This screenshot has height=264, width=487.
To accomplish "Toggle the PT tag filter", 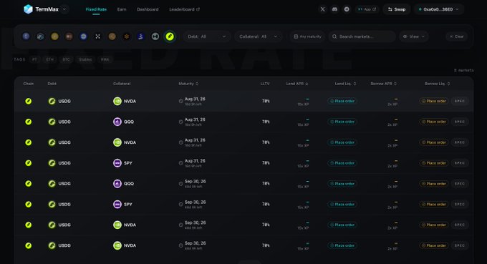I will point(34,59).
